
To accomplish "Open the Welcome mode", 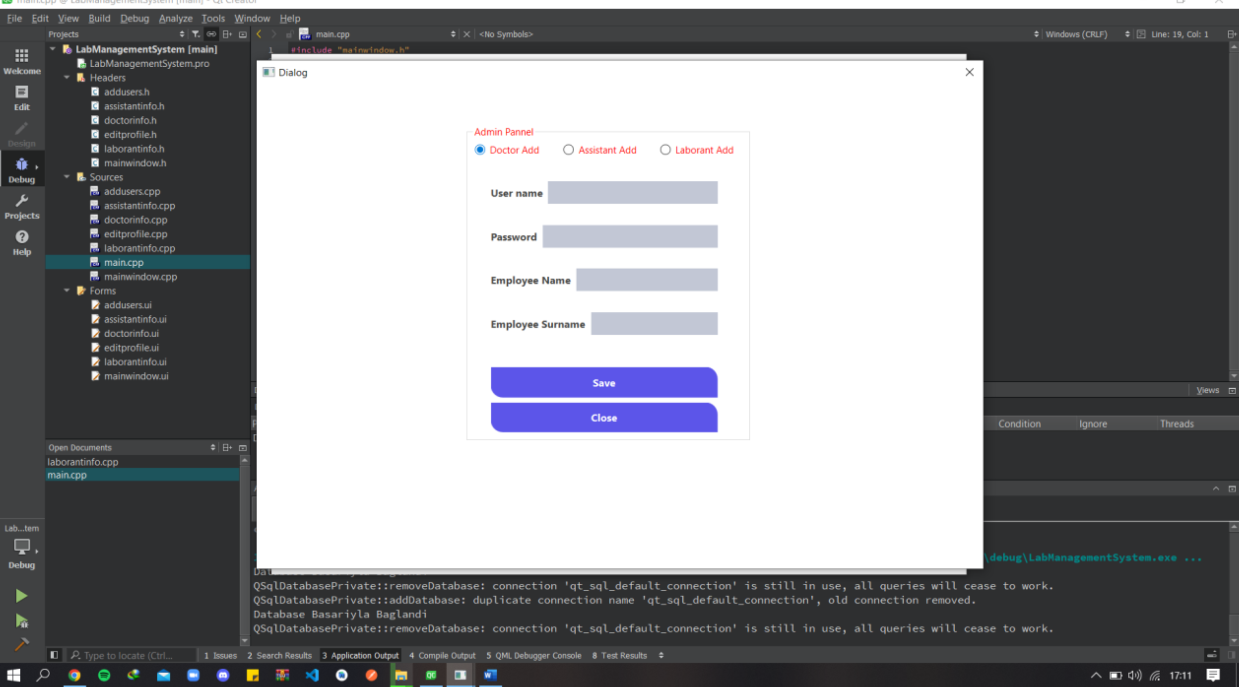I will coord(21,61).
